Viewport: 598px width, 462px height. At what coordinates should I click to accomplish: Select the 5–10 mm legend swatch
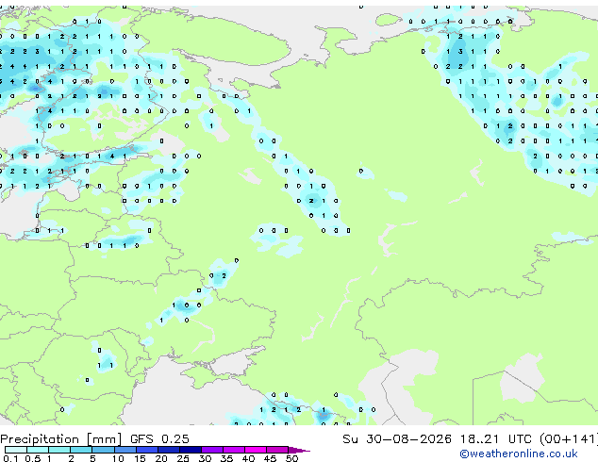tap(103, 450)
